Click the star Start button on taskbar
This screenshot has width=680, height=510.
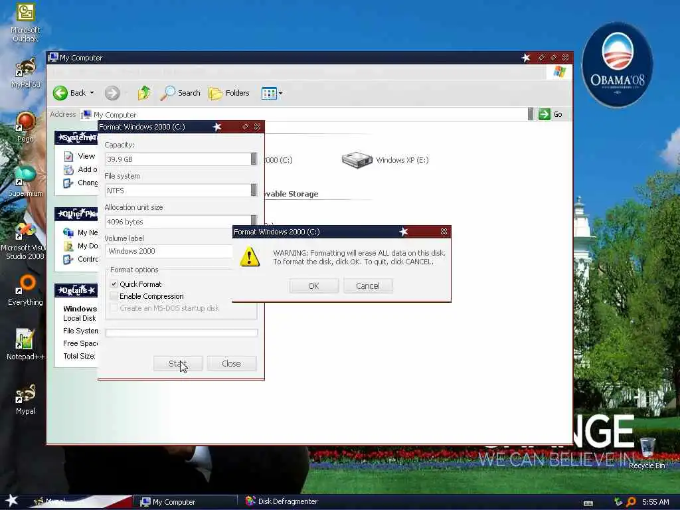(x=11, y=501)
